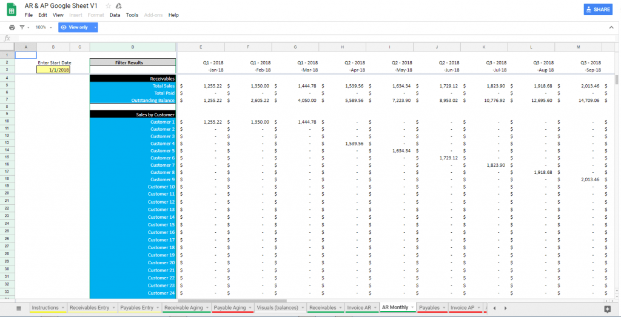This screenshot has height=317, width=621.
Task: Click the vertical scrollbar thumb
Action: [x=617, y=79]
